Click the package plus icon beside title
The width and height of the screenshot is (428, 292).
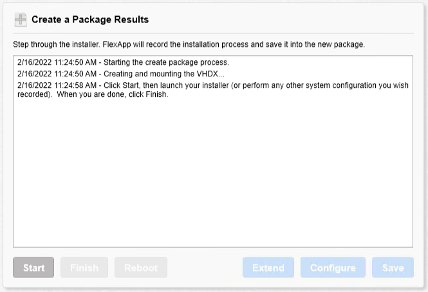click(21, 20)
